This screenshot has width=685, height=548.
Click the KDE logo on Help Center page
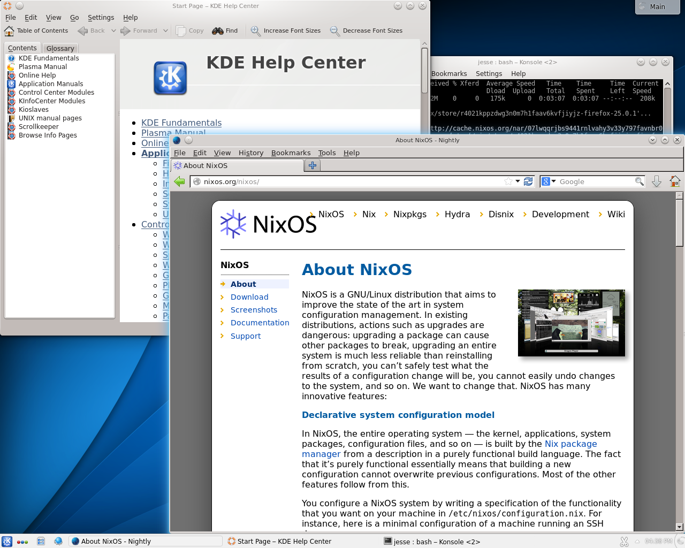point(170,78)
